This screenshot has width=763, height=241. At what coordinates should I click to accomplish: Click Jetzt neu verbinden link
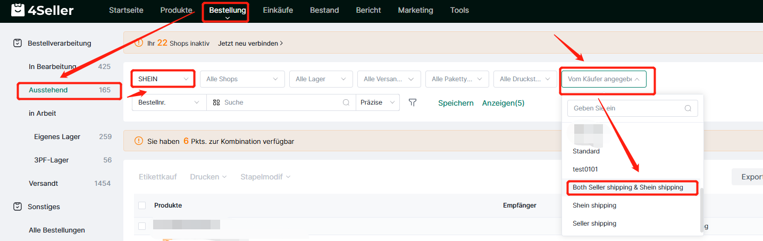250,43
